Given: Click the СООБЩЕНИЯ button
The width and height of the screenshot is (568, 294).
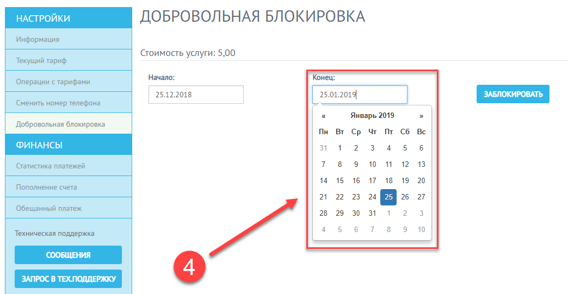Looking at the screenshot, I should pyautogui.click(x=68, y=255).
